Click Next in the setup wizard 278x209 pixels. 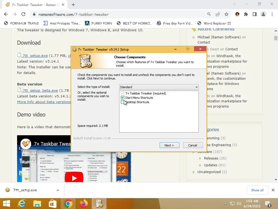(169, 145)
